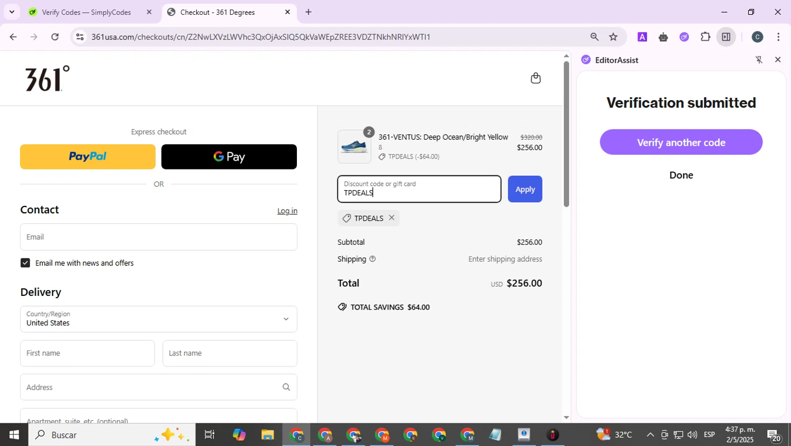Open the Chrome extensions puzzle icon
The image size is (791, 446).
(x=705, y=37)
